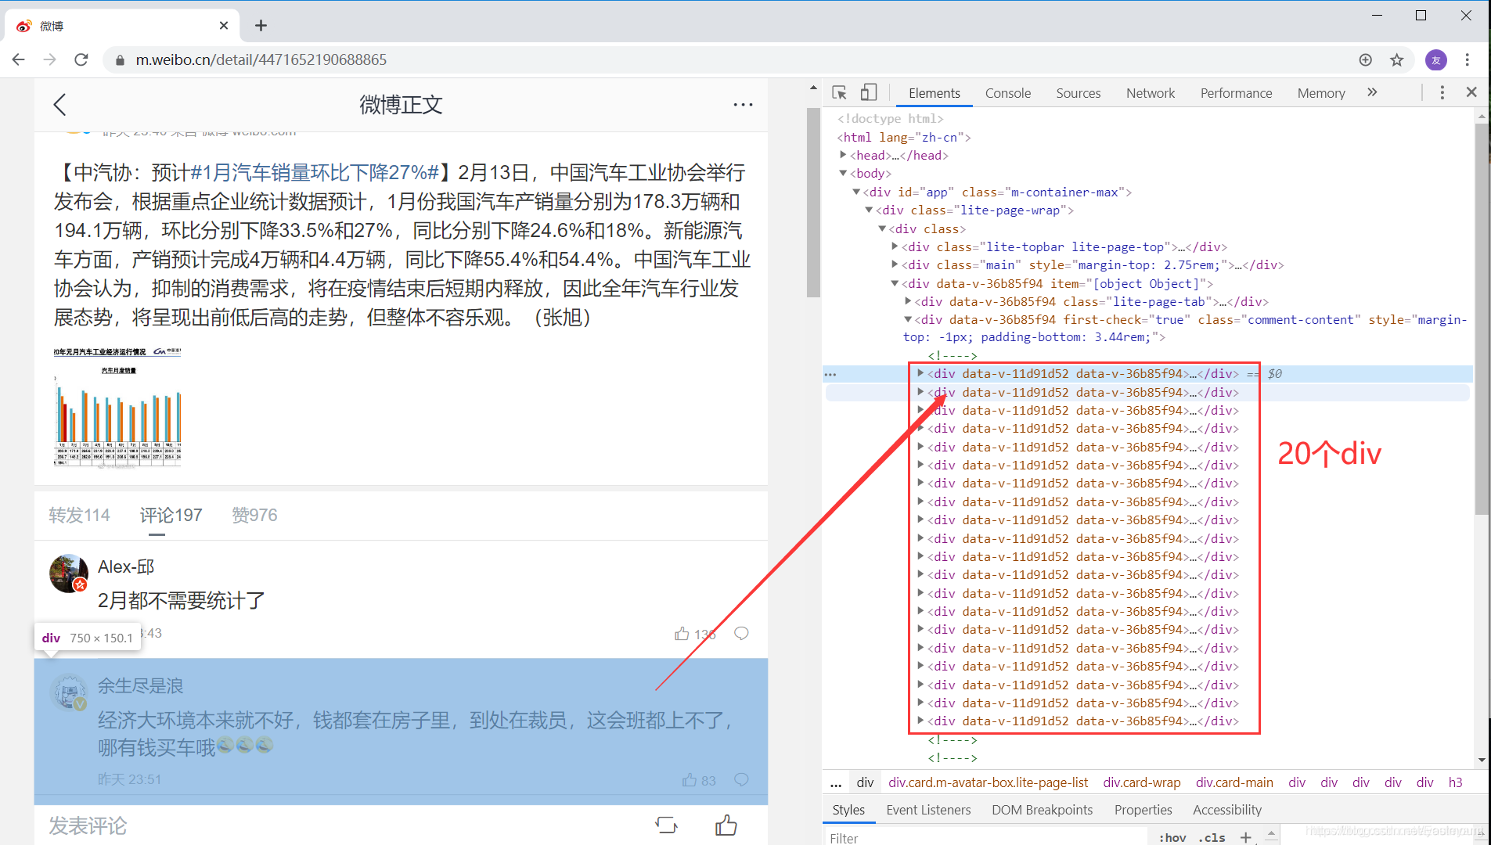The width and height of the screenshot is (1491, 845).
Task: Open a new browser tab
Action: [261, 26]
